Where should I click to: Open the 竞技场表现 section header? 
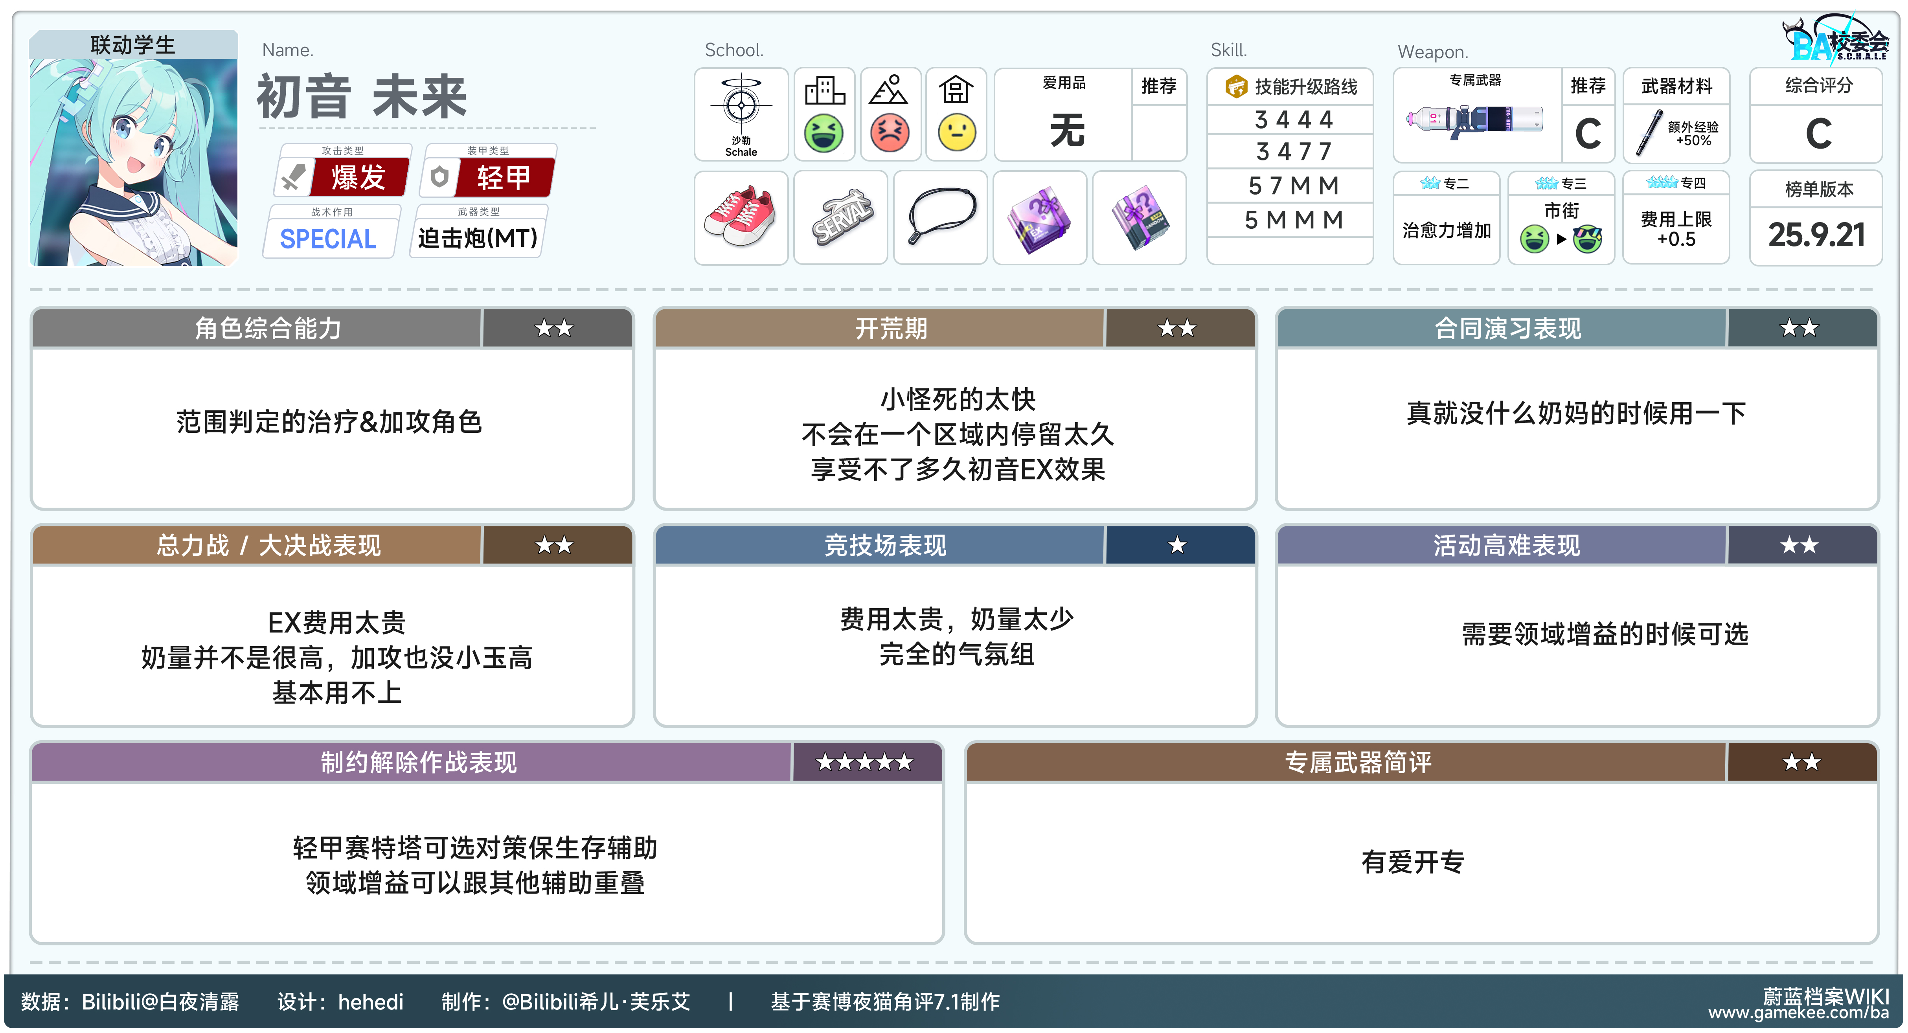pyautogui.click(x=885, y=546)
